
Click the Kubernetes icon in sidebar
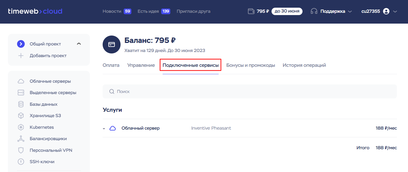21,127
